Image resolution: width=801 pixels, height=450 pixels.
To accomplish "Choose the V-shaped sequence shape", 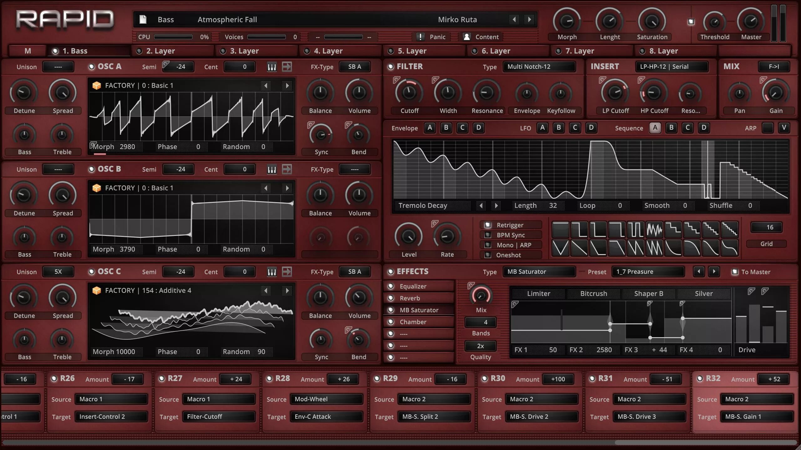I will 560,248.
